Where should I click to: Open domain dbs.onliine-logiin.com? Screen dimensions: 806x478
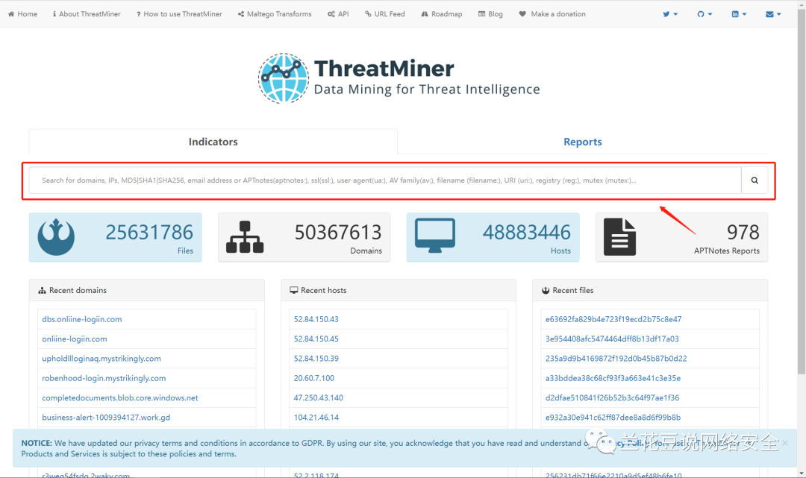(x=82, y=319)
